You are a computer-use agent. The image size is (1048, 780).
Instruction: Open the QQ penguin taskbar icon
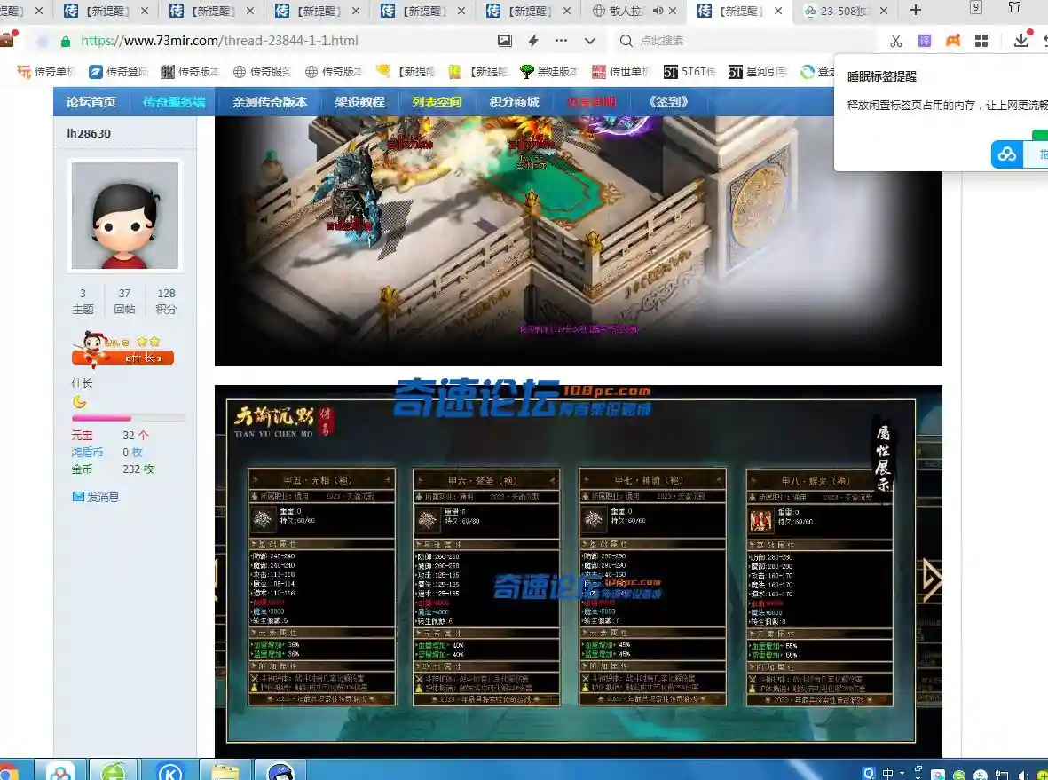[280, 771]
